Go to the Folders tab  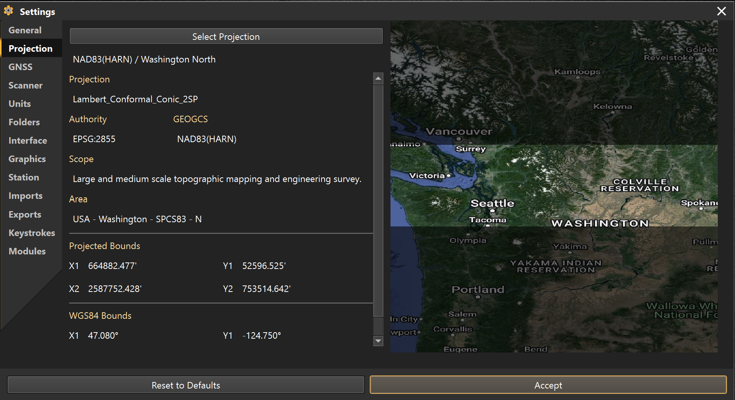coord(24,122)
